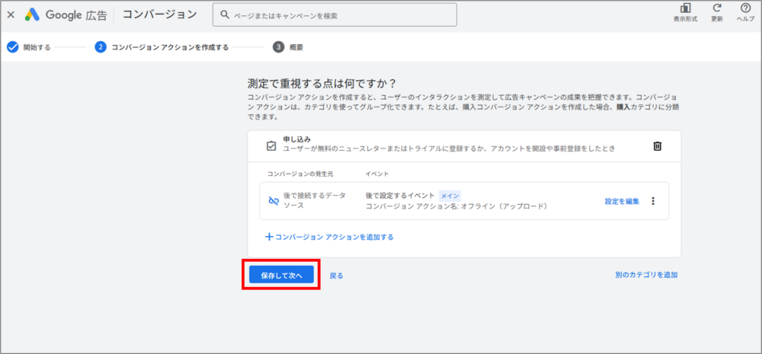Image resolution: width=762 pixels, height=354 pixels.
Task: Open the 表示形式 appearance icon
Action: (685, 10)
